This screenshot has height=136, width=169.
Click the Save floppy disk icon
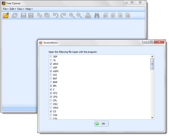(x=23, y=15)
